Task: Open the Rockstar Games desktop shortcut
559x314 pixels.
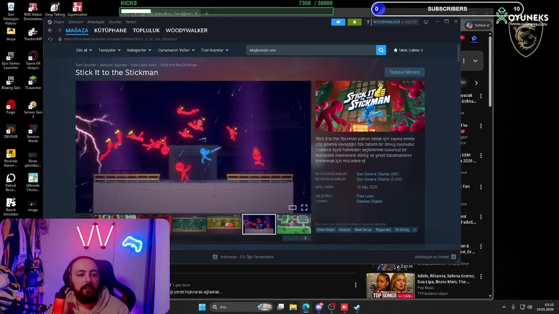Action: 11,158
